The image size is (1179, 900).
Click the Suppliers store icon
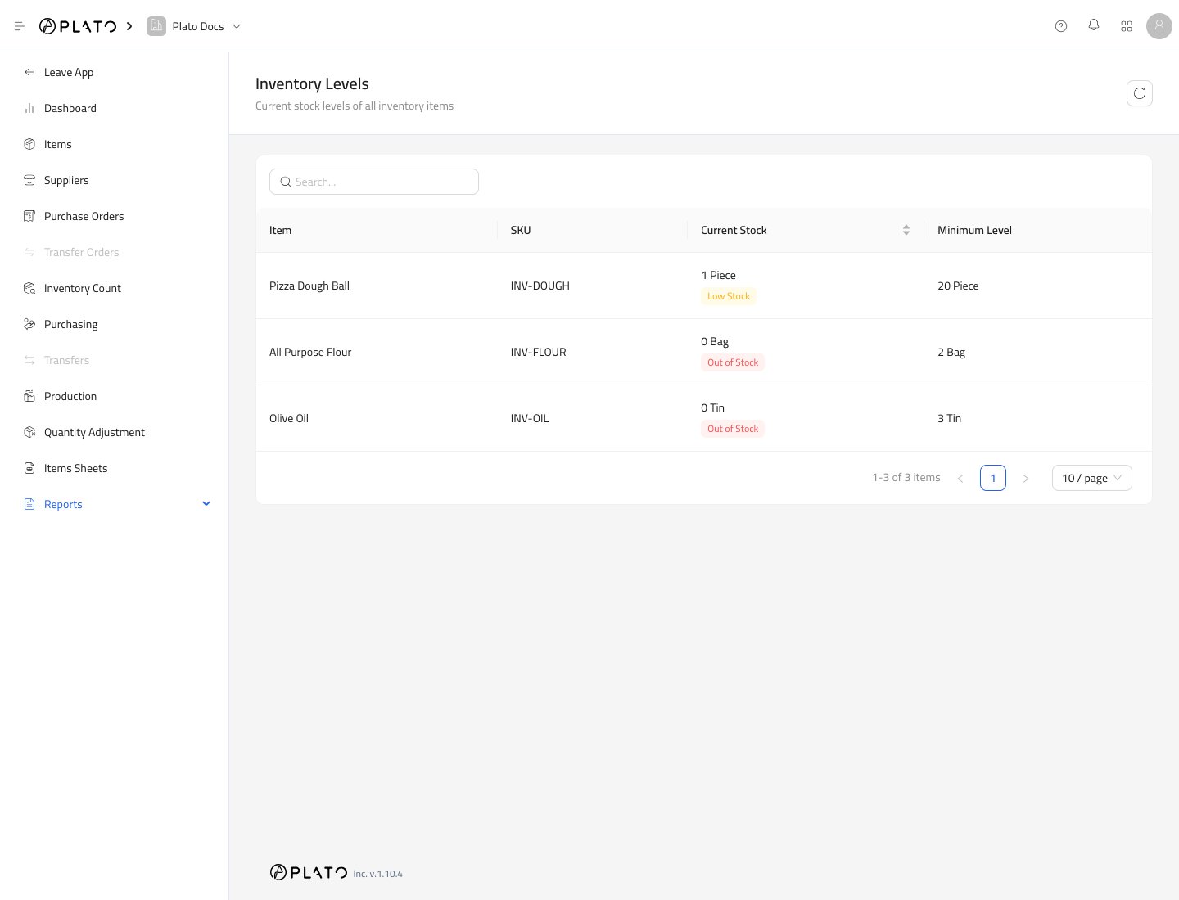[x=29, y=180]
